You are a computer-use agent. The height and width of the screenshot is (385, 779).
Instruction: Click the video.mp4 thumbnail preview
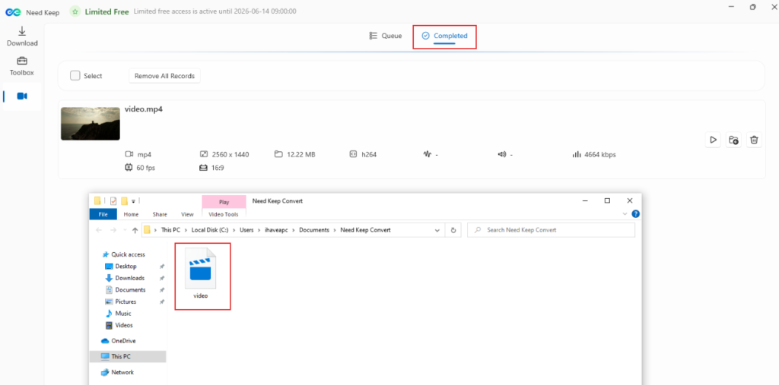[x=91, y=124]
